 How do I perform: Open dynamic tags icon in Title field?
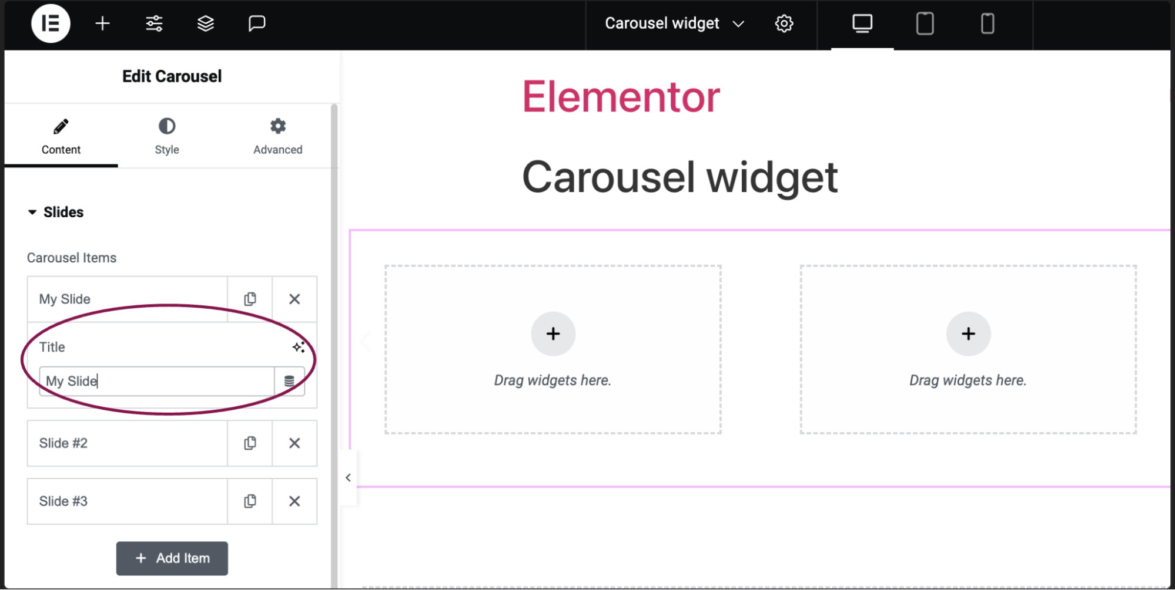(x=289, y=382)
